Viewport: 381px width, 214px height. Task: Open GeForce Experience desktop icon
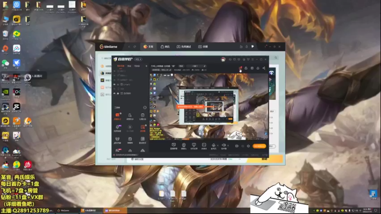click(5, 94)
